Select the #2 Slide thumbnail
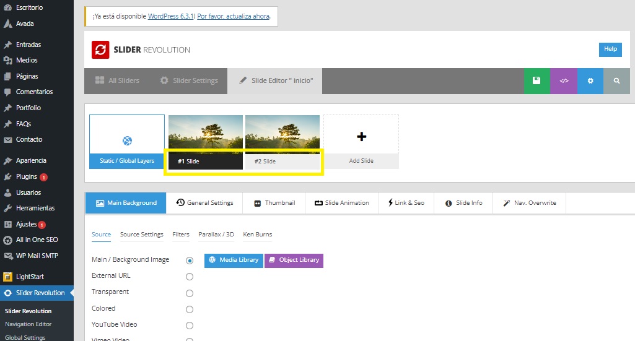The height and width of the screenshot is (341, 635). click(x=282, y=141)
